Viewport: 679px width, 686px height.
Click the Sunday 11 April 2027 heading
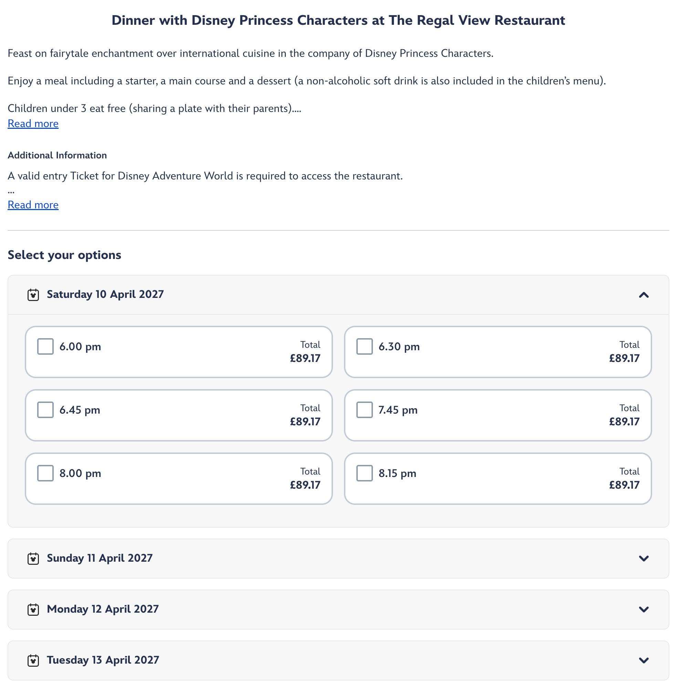(100, 558)
